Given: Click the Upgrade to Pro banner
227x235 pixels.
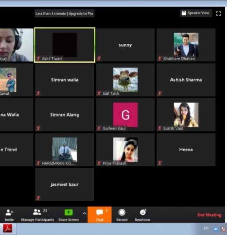Looking at the screenshot, I should point(64,14).
